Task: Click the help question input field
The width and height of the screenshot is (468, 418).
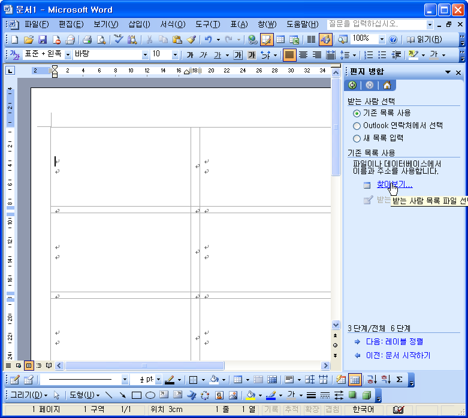Action: (x=378, y=24)
